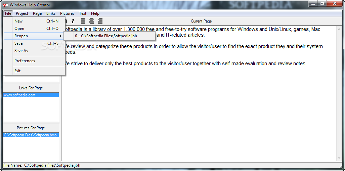
Task: Center align the text
Action: click(x=91, y=21)
